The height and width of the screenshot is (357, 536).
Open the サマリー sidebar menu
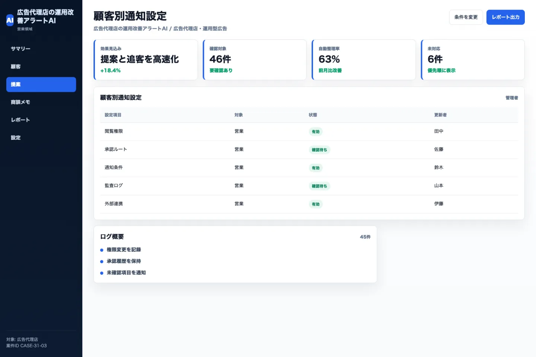click(x=41, y=49)
